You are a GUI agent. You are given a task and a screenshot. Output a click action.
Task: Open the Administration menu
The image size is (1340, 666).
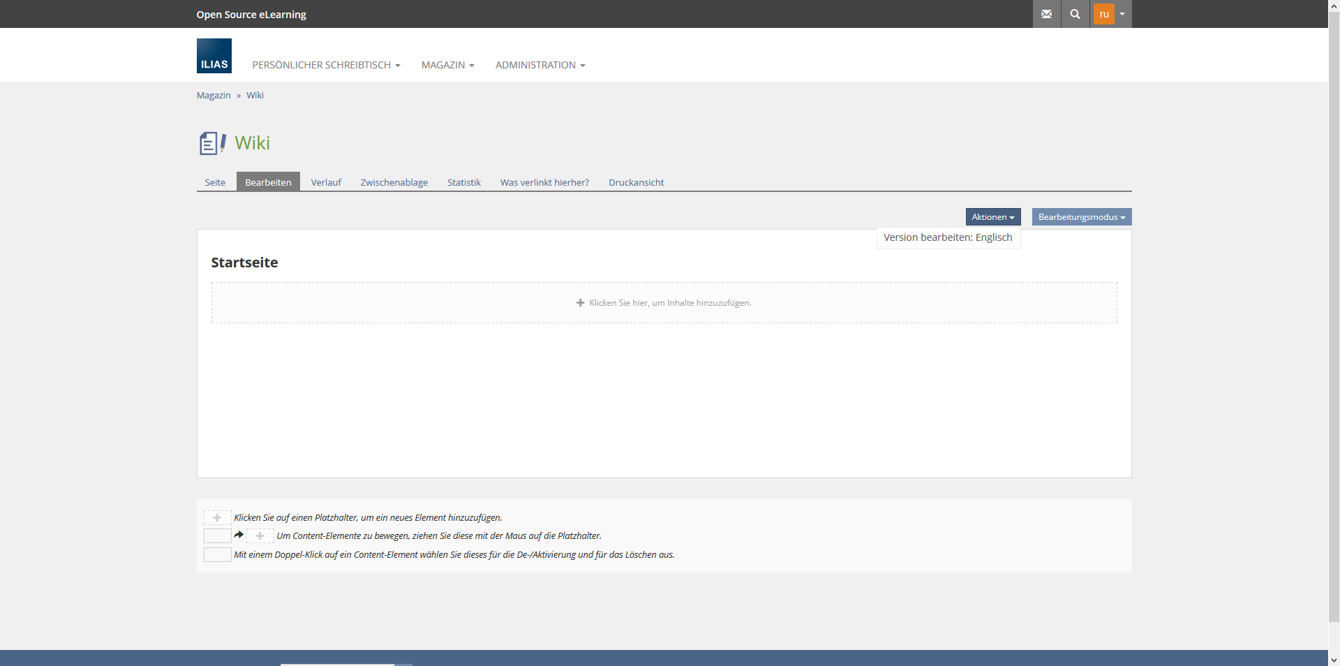[539, 65]
